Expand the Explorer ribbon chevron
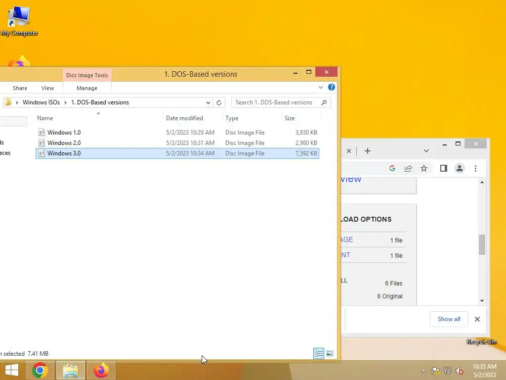Screen dimensions: 506x380 tap(320, 87)
